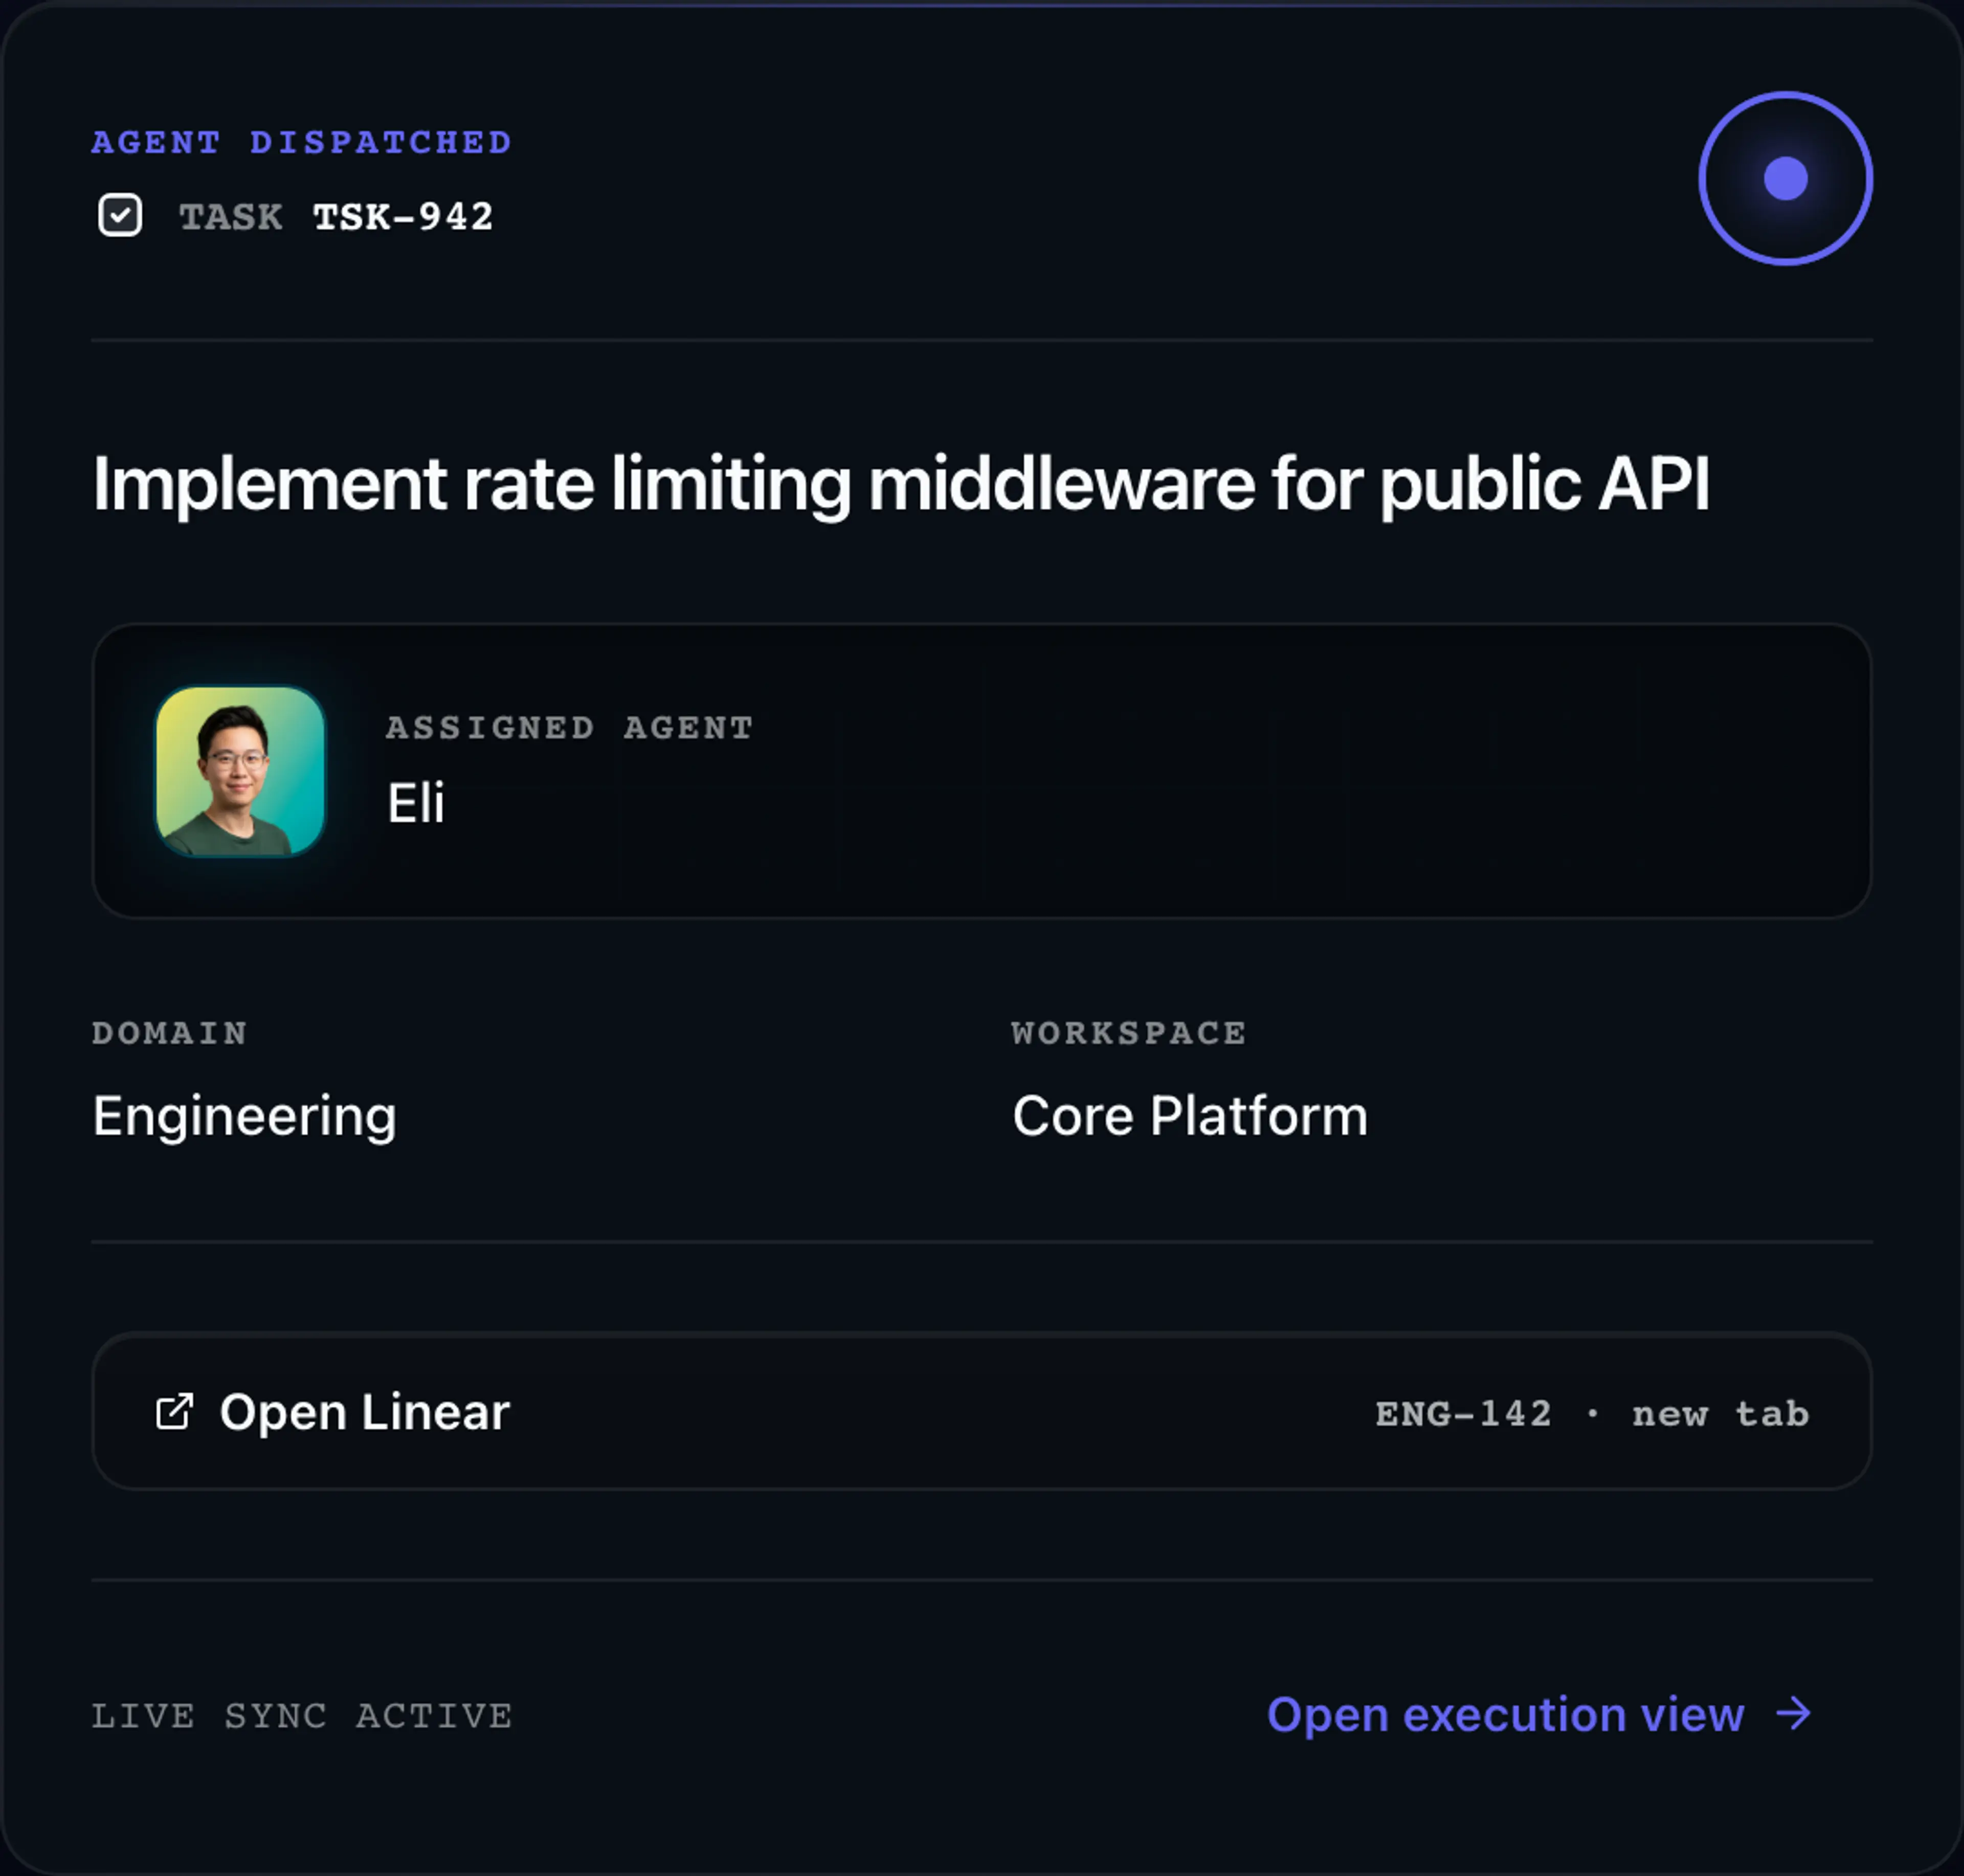Viewport: 1964px width, 1876px height.
Task: Click the Engineering domain value
Action: [244, 1116]
